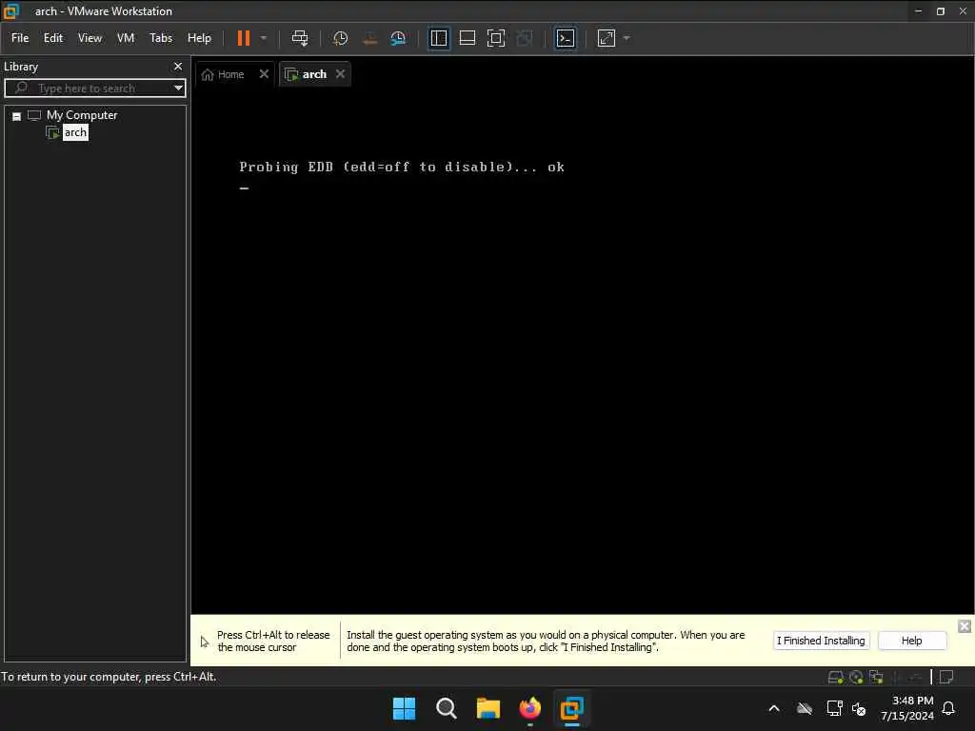Click the muted volume tray icon
This screenshot has height=731, width=975.
pyautogui.click(x=859, y=708)
